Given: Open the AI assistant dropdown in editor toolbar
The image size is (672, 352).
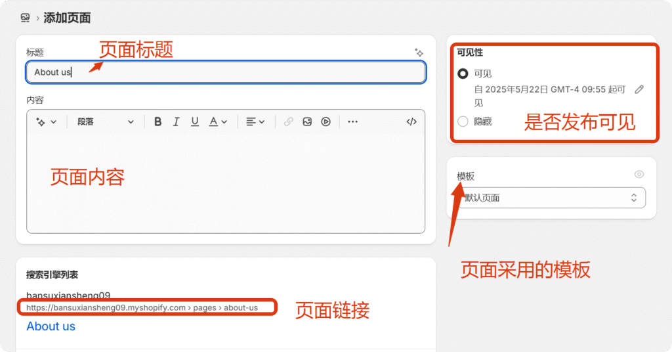Looking at the screenshot, I should click(x=46, y=121).
